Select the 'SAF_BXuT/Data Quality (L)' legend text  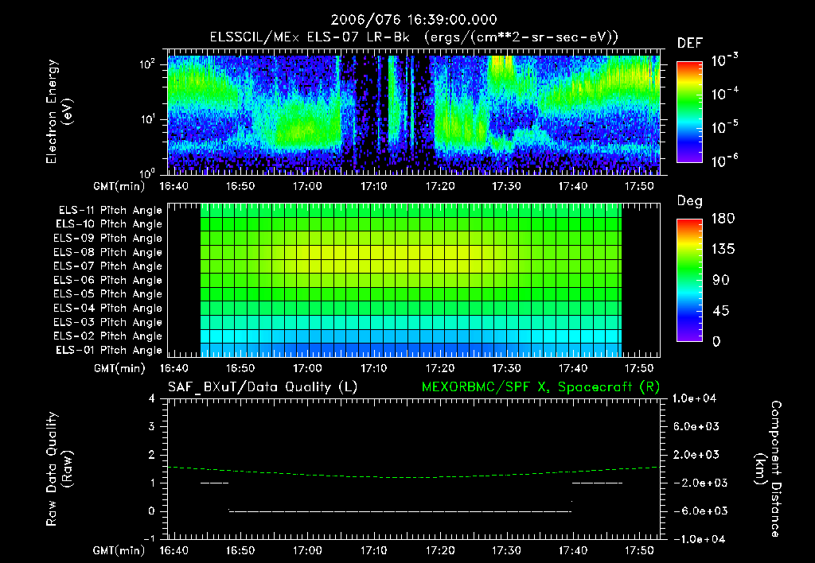(x=263, y=387)
